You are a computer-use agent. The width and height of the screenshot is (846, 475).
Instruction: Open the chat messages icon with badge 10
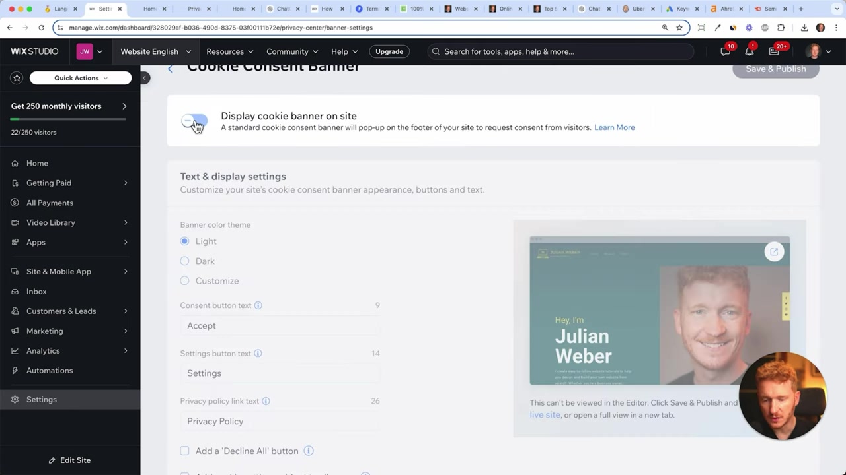pos(726,51)
